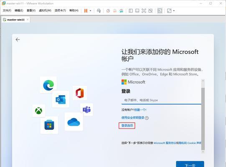The height and width of the screenshot is (167, 226).
Task: Toggle the thumbnail bar view icon
Action: coord(137,11)
